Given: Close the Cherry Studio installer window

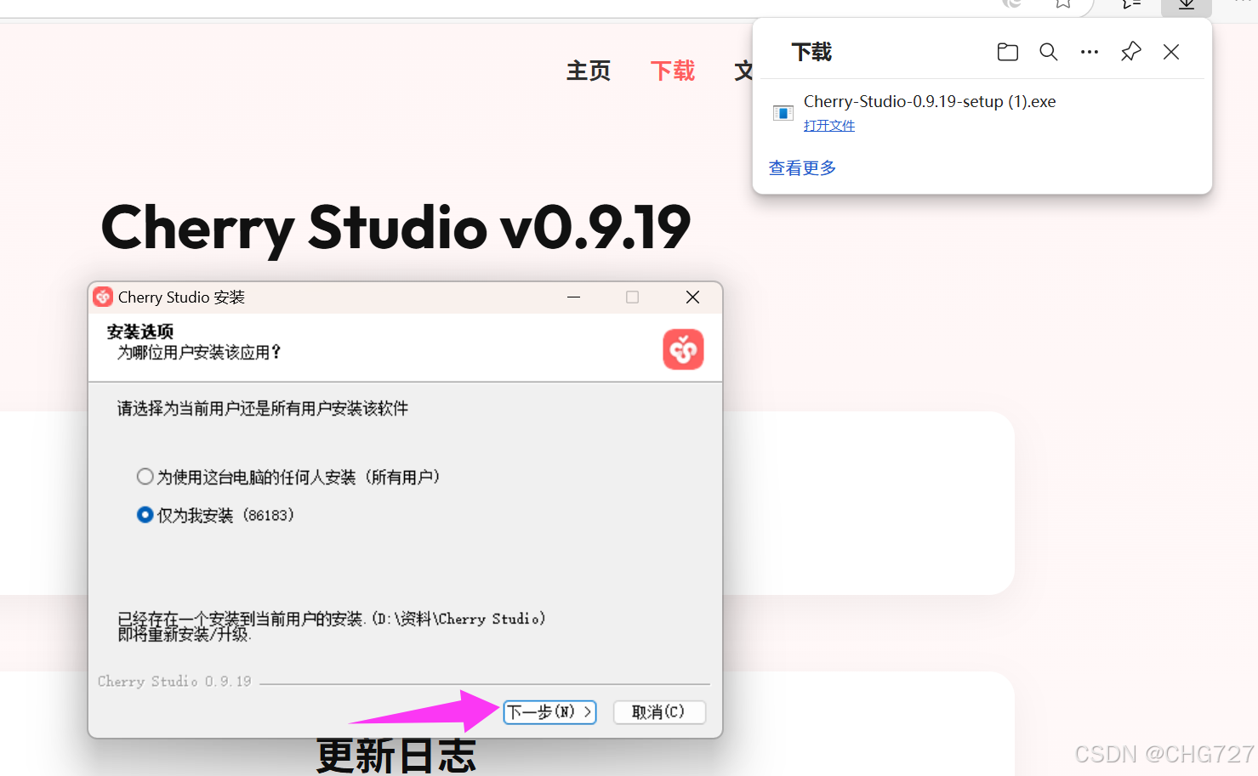Looking at the screenshot, I should pos(692,297).
